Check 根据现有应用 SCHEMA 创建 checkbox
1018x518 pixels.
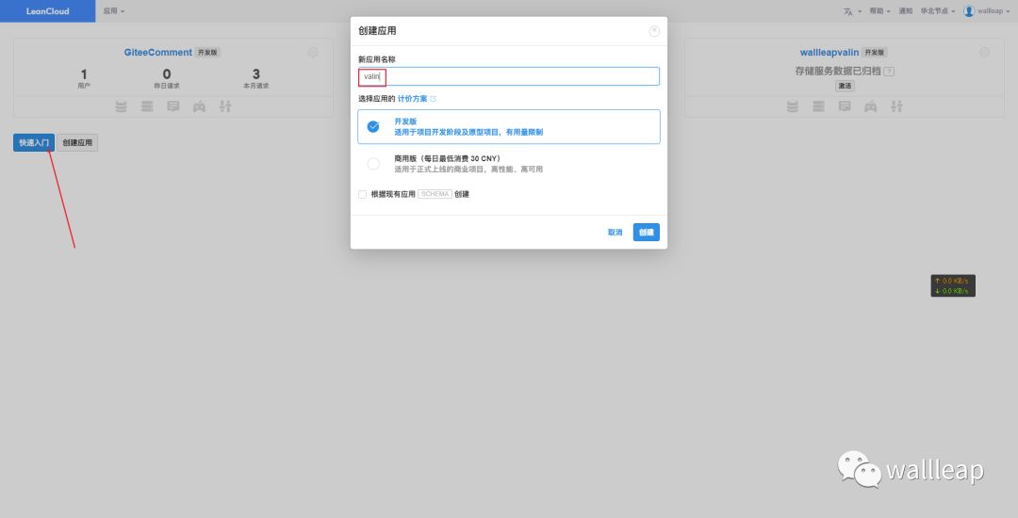(x=362, y=195)
